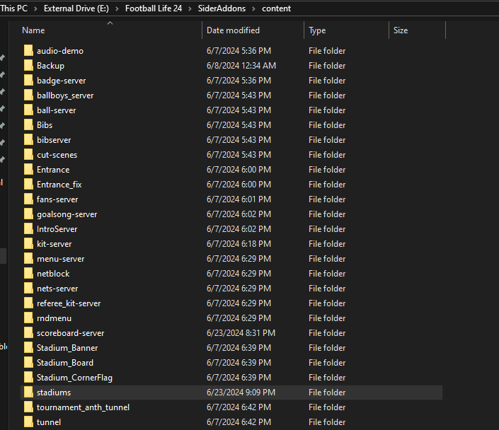The image size is (499, 430).
Task: Click the Bibs folder icon
Action: click(28, 125)
